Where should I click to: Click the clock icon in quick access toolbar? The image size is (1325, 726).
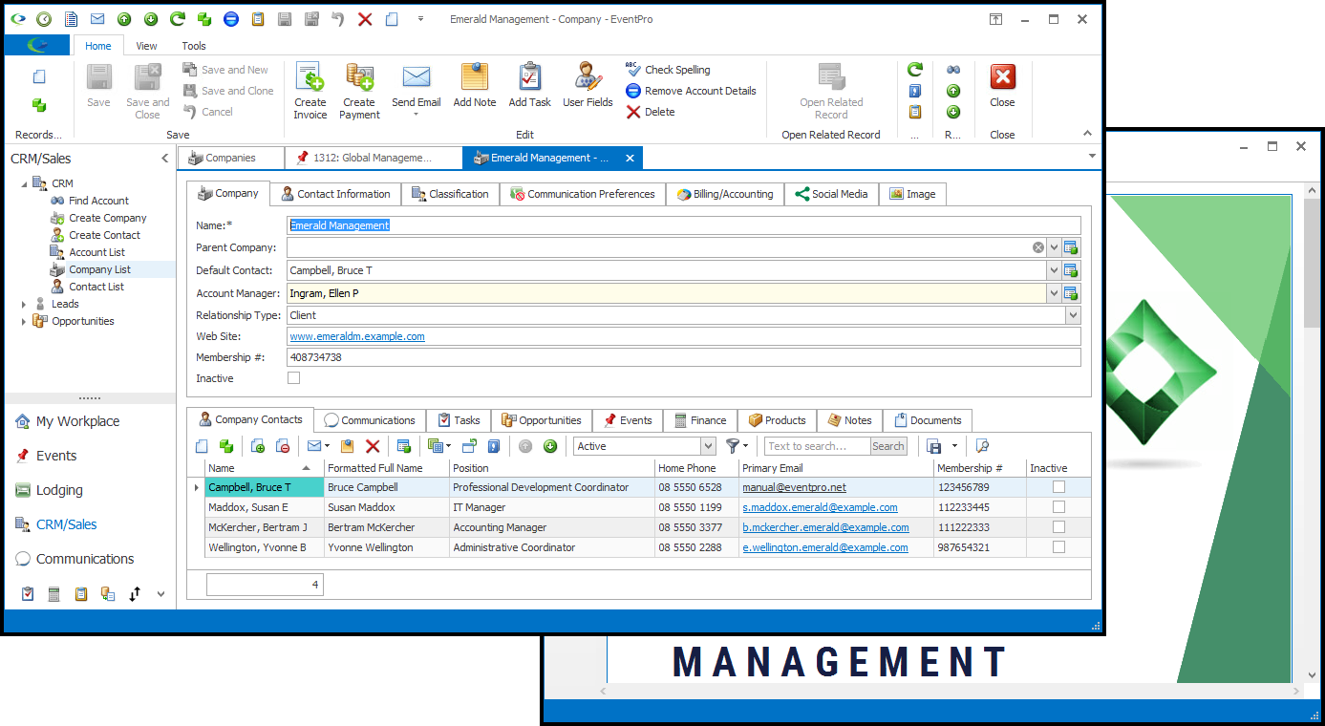pyautogui.click(x=44, y=19)
